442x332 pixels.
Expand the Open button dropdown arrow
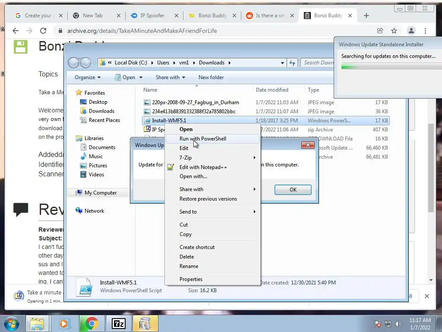[x=141, y=77]
